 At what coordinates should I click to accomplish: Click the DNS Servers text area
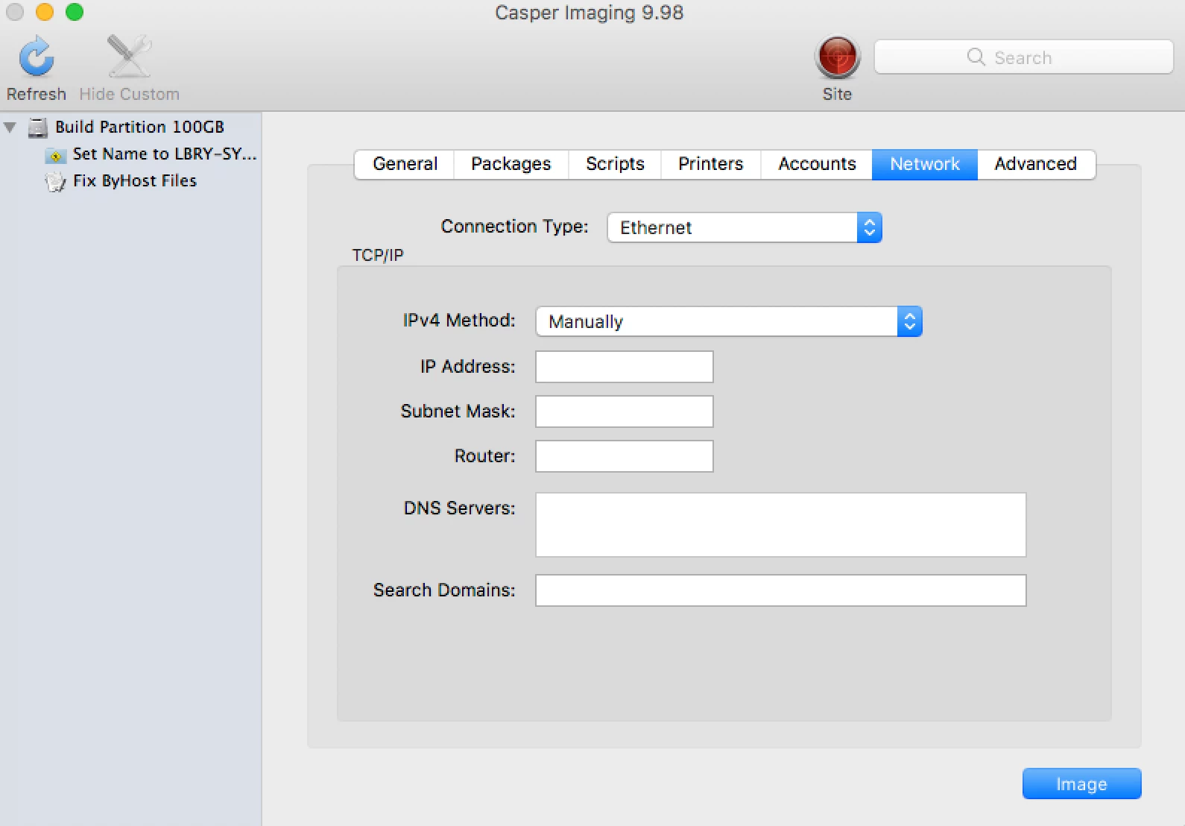coord(781,525)
